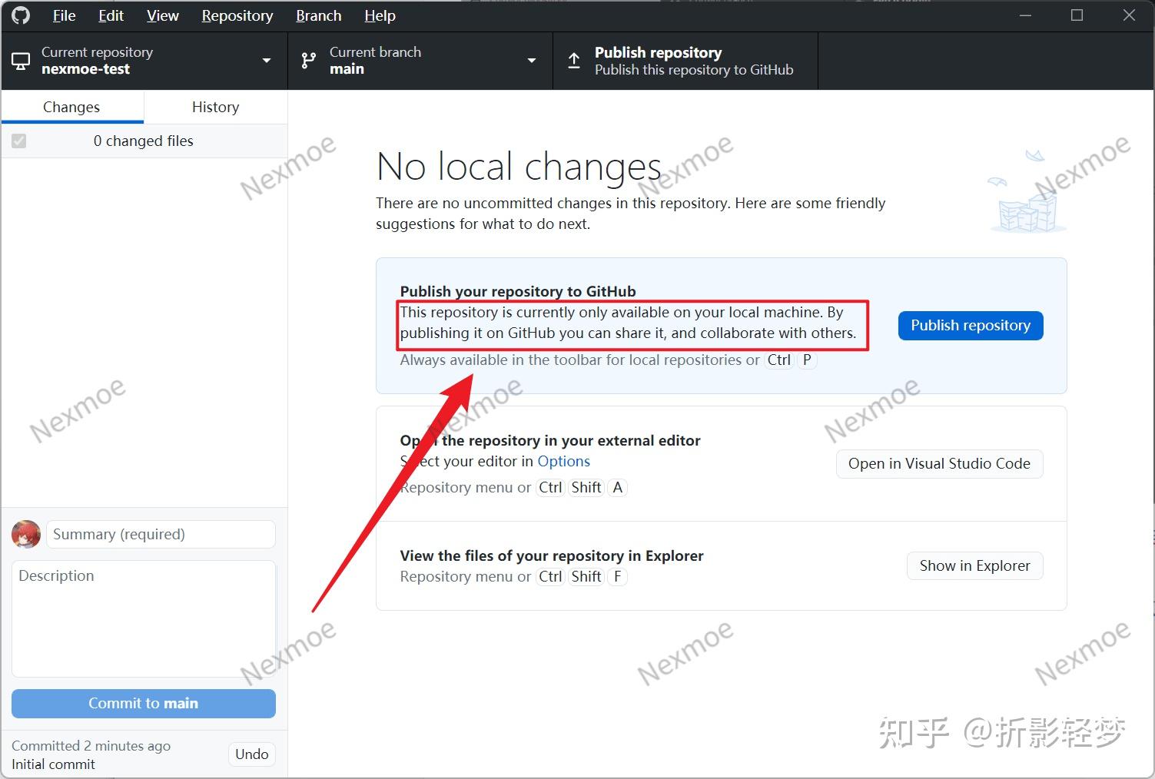The height and width of the screenshot is (779, 1155).
Task: Switch to the Changes tab
Action: point(72,107)
